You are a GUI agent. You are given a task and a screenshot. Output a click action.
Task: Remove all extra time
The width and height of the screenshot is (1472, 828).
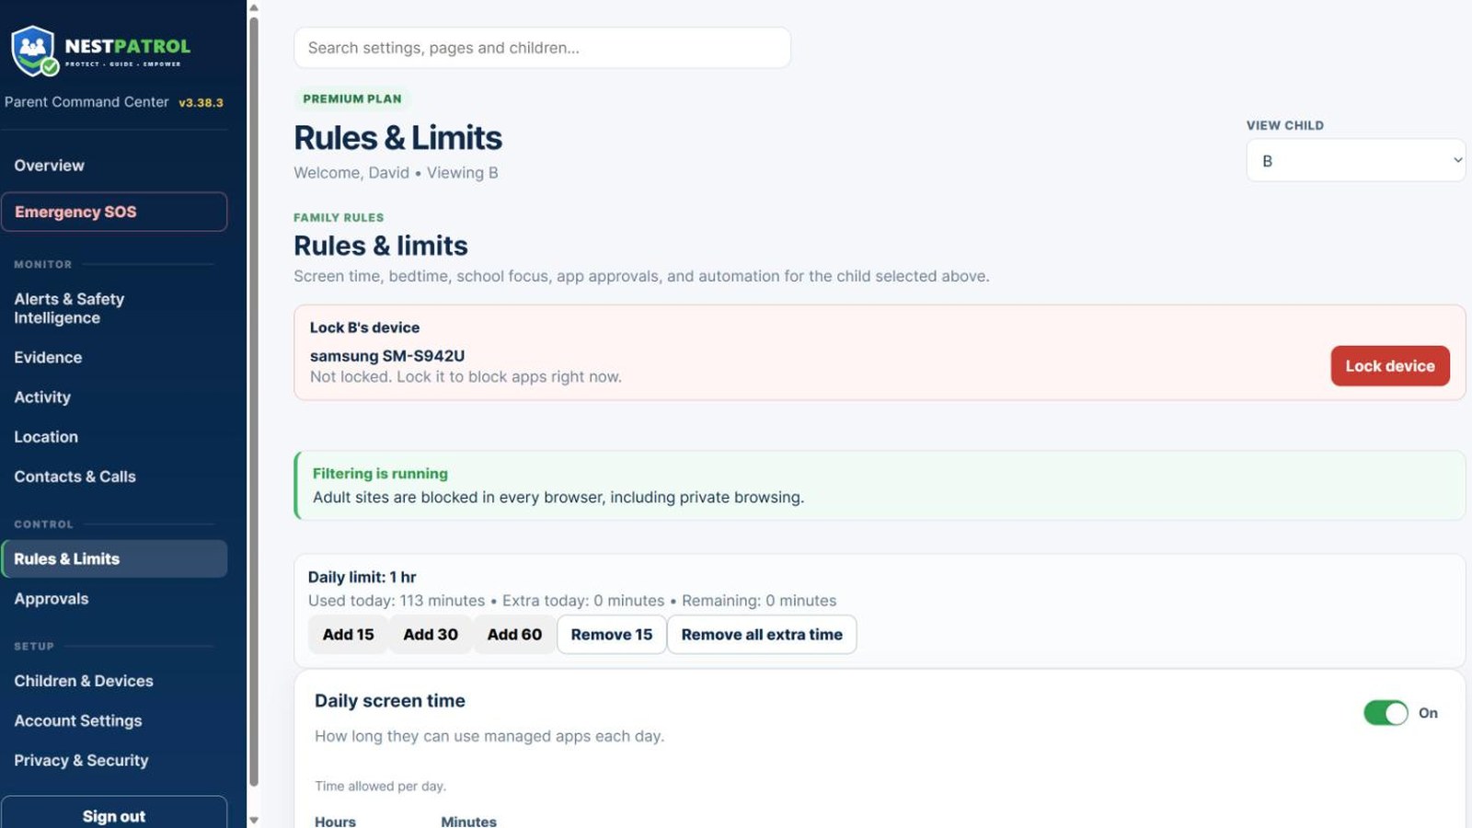(762, 635)
